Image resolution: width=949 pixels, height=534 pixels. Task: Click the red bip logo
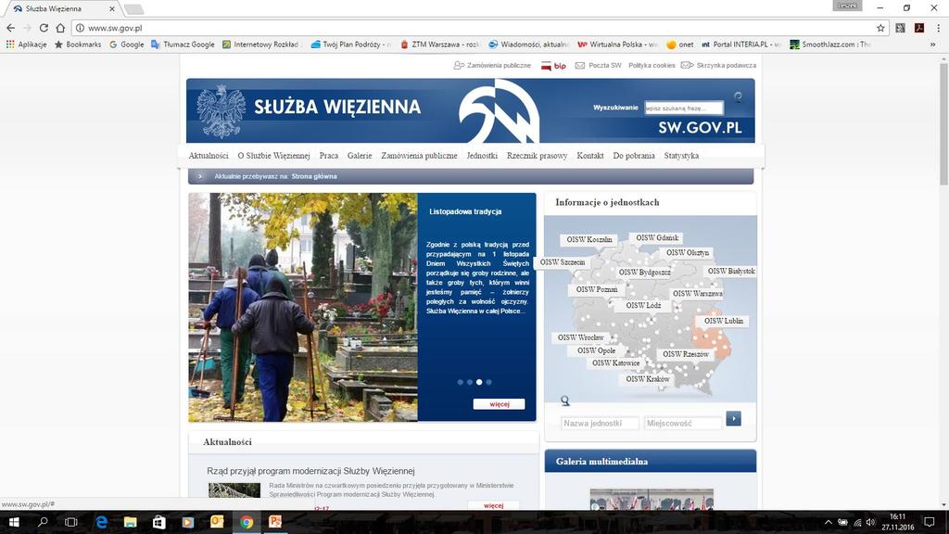coord(554,66)
